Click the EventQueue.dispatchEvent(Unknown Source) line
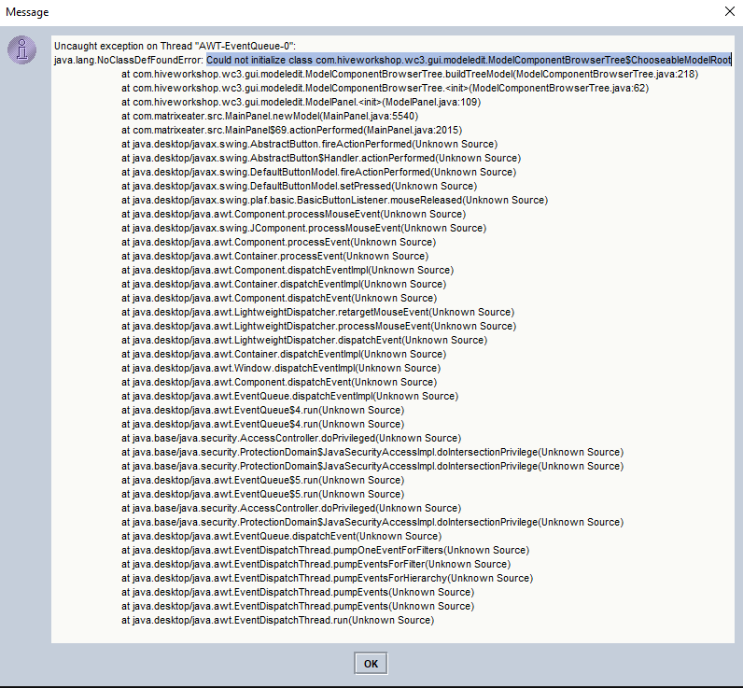 tap(282, 536)
